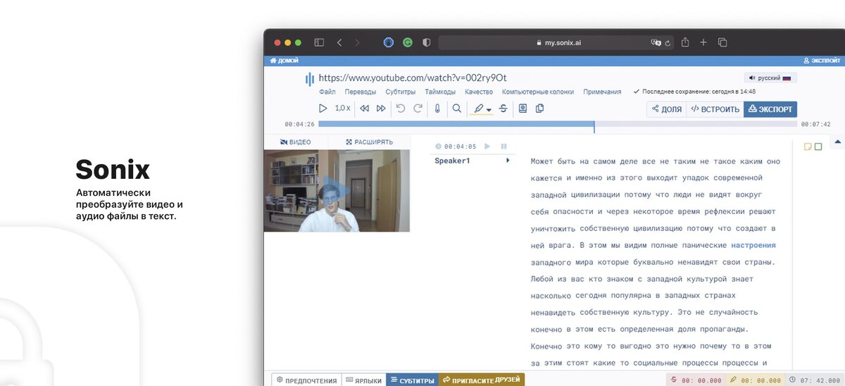Click the highlight duration counter 00: 00.000
This screenshot has width=845, height=386.
[756, 380]
